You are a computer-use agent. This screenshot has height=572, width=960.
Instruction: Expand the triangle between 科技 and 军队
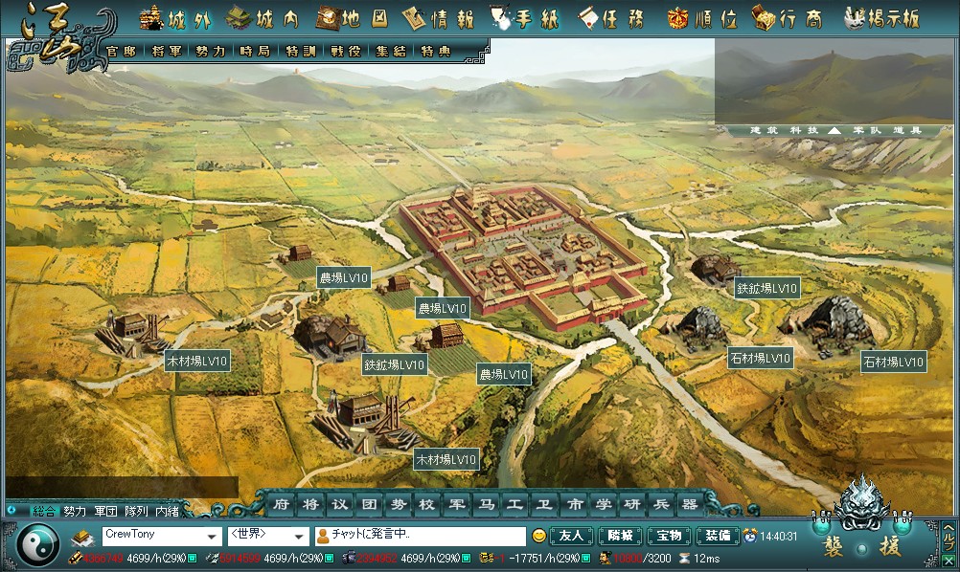(834, 130)
